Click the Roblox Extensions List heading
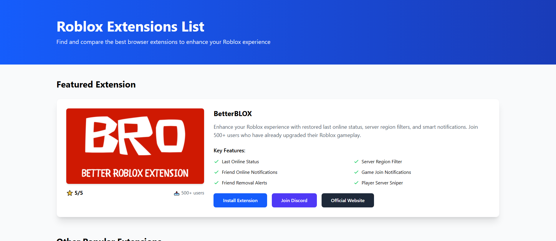The height and width of the screenshot is (241, 556). click(130, 27)
